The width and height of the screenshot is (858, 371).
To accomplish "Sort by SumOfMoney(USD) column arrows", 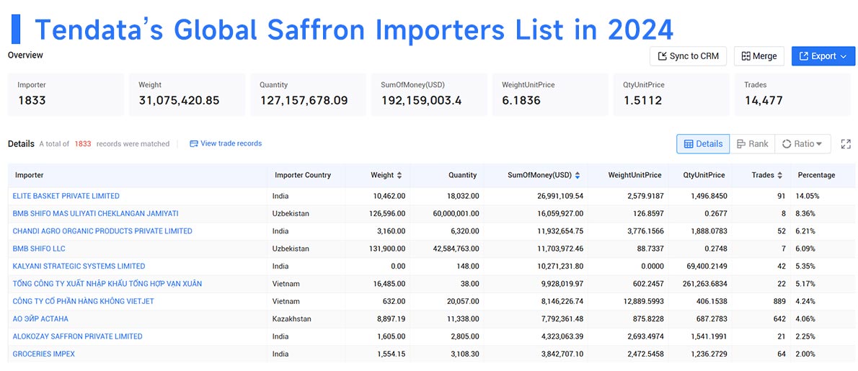I will coord(578,175).
